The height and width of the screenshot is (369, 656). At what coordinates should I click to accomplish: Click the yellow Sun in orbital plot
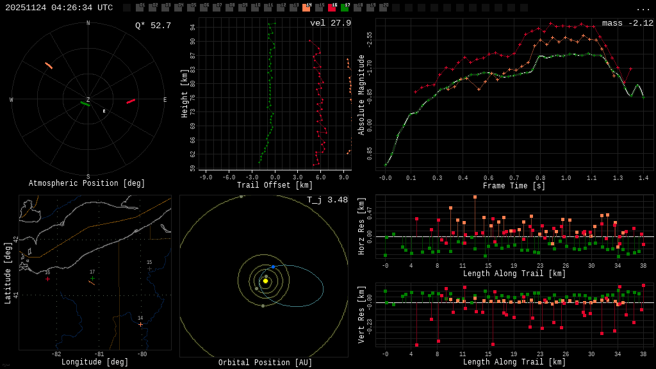pyautogui.click(x=265, y=281)
